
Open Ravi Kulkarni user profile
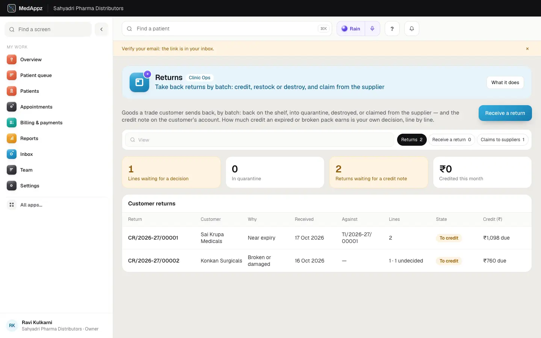(x=56, y=326)
